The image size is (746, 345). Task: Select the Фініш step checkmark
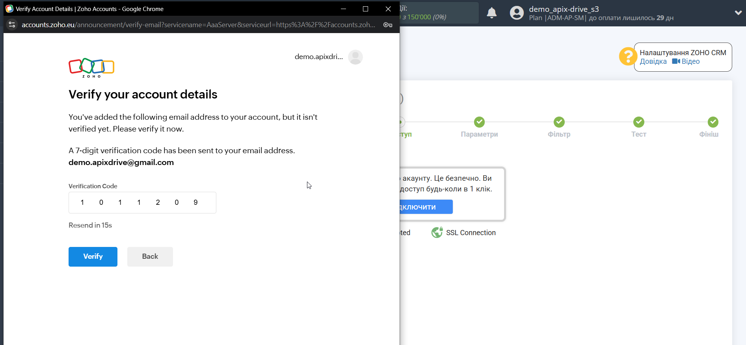(x=713, y=122)
